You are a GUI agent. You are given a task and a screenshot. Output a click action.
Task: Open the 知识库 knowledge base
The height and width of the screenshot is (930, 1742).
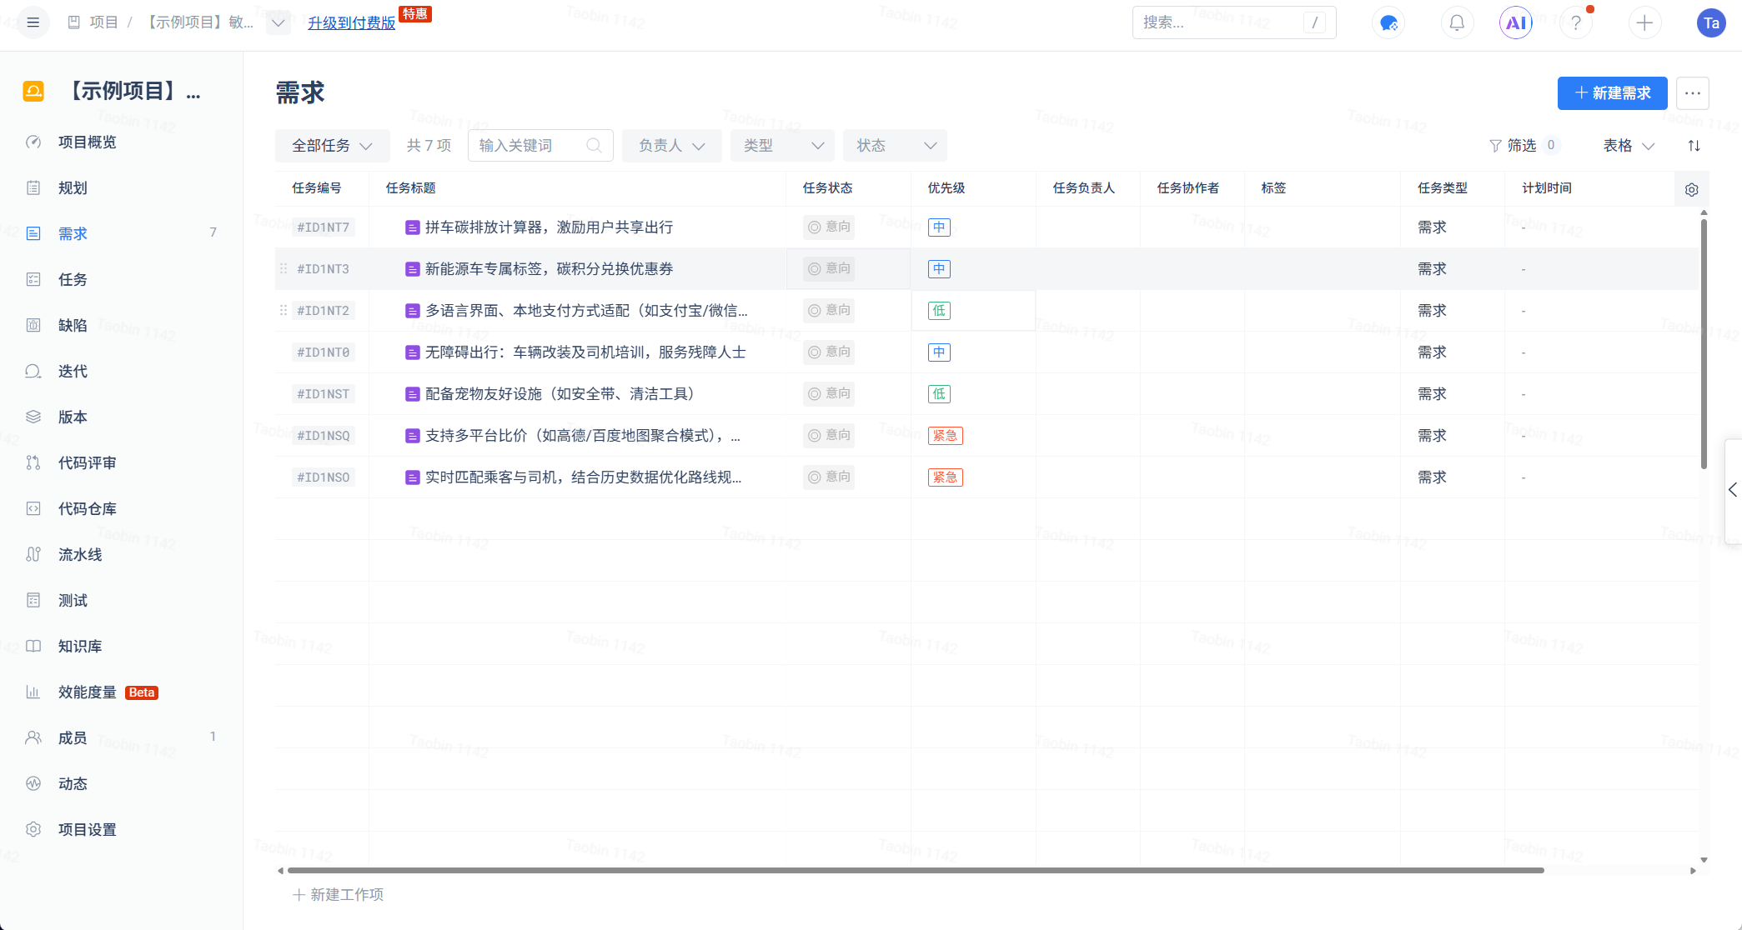[80, 646]
